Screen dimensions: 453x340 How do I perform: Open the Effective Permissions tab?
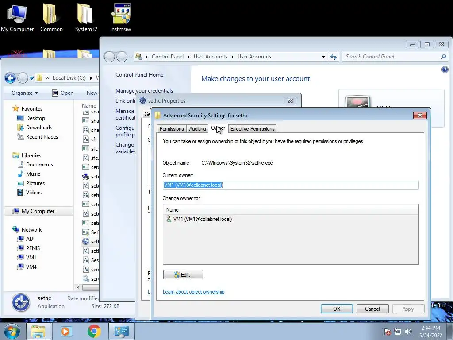tap(252, 129)
